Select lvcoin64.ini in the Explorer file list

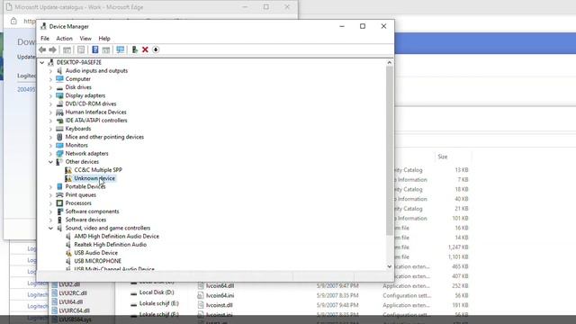point(220,295)
